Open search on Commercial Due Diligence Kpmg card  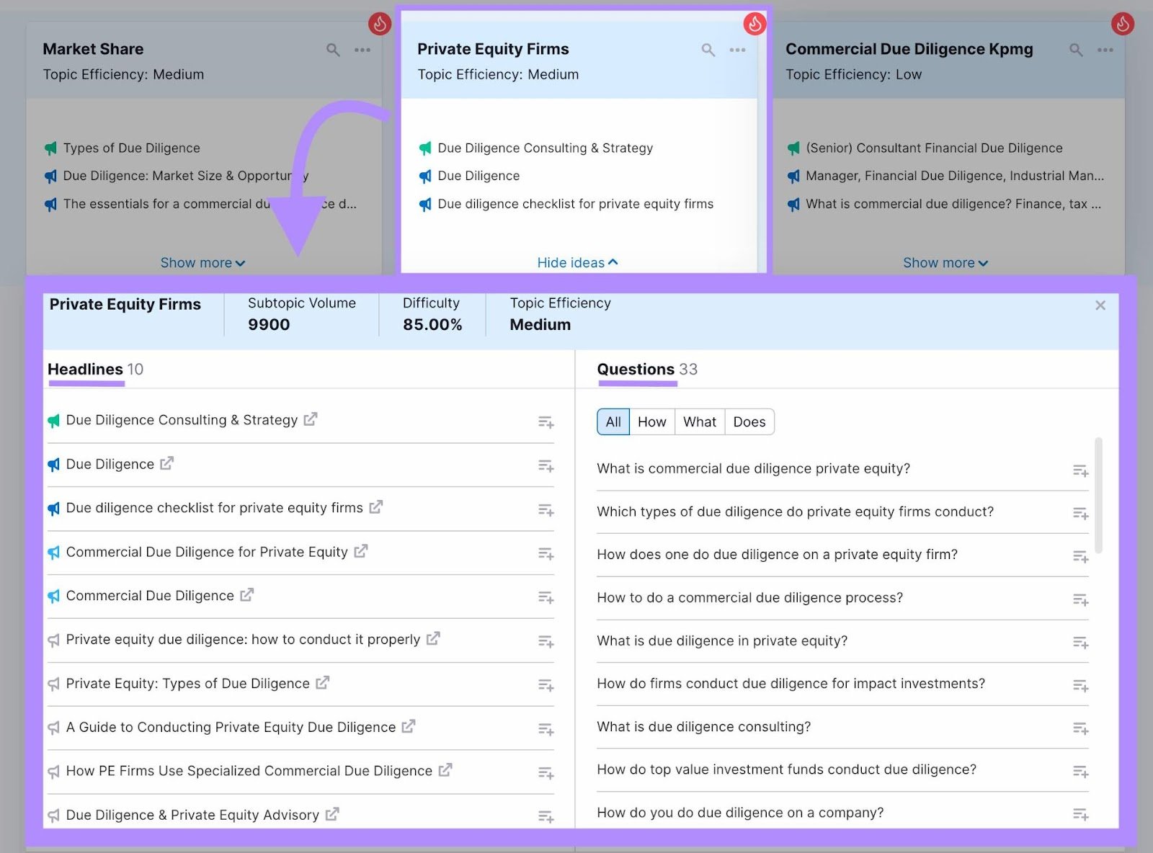point(1075,50)
